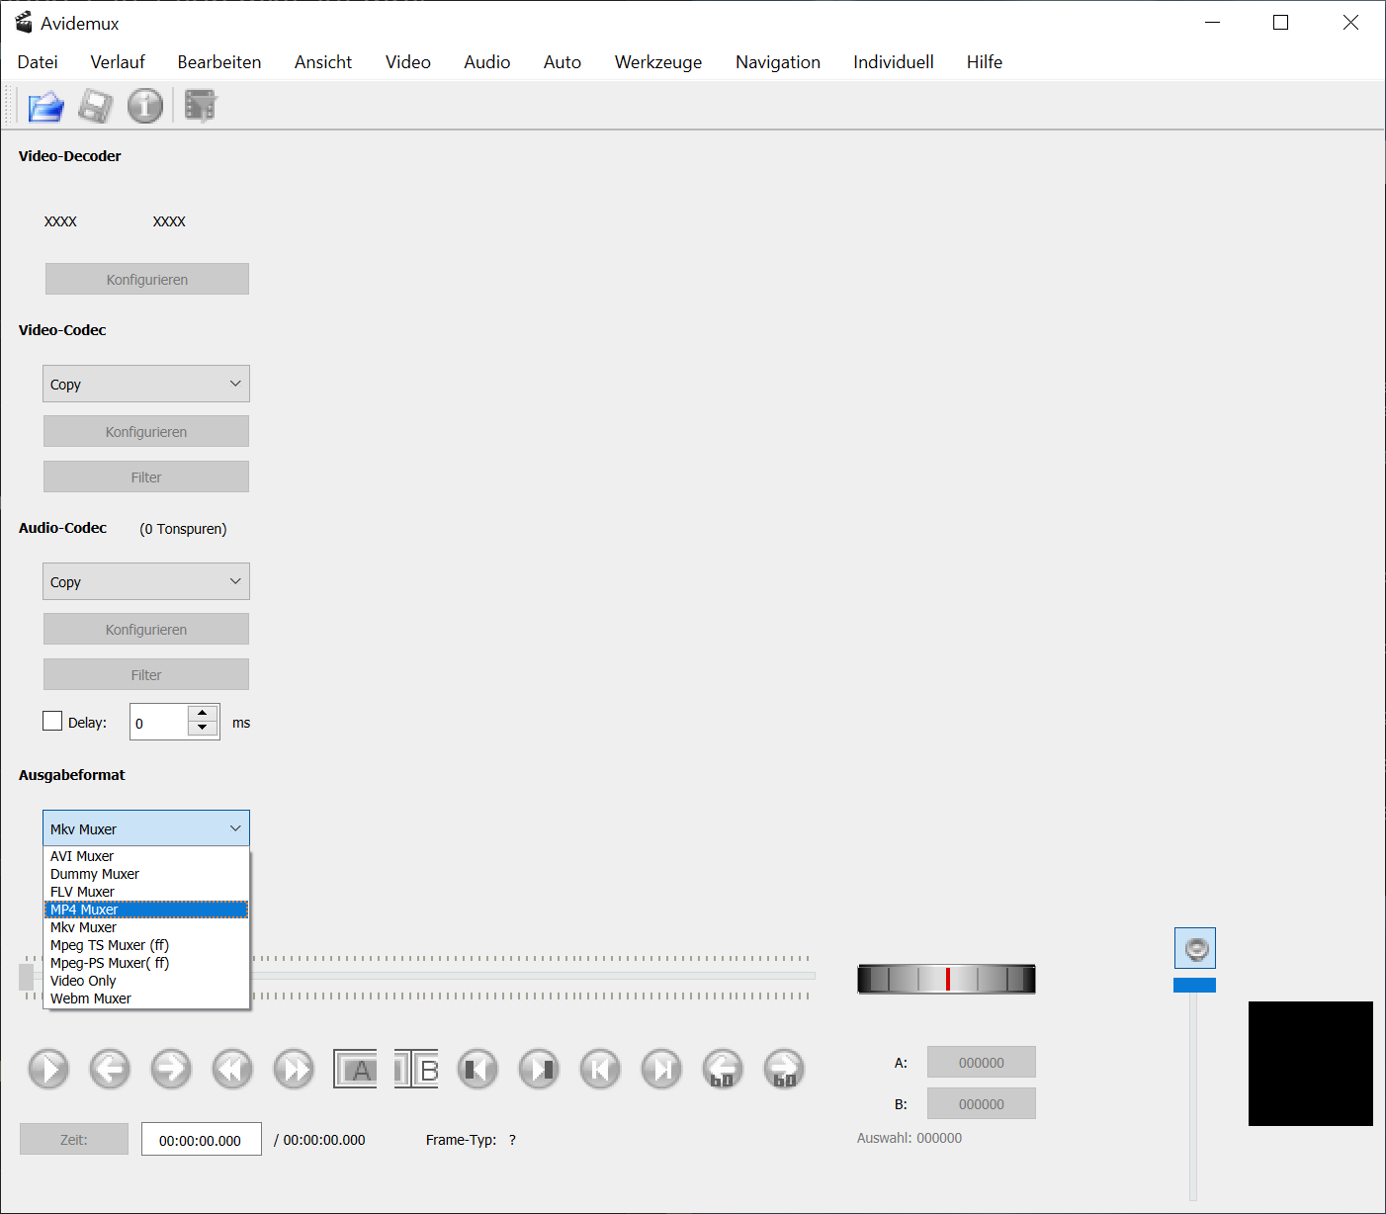Open a video file from the toolbar
Viewport: 1386px width, 1214px height.
[x=45, y=106]
